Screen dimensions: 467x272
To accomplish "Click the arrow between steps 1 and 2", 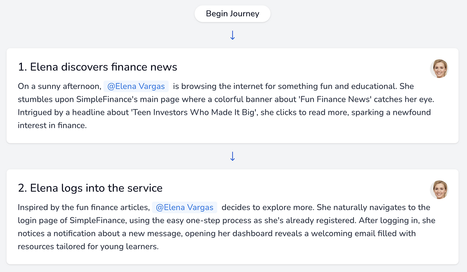I will pos(232,156).
